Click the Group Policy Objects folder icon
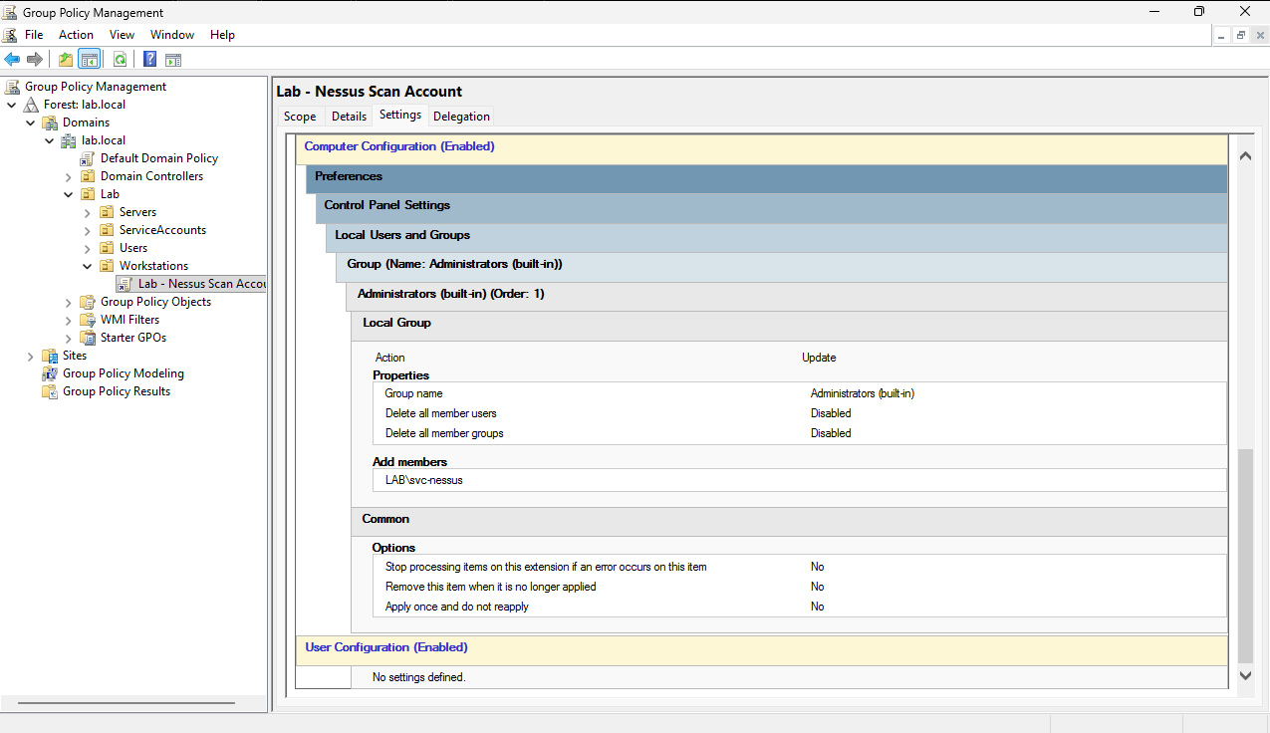This screenshot has height=733, width=1270. [88, 302]
